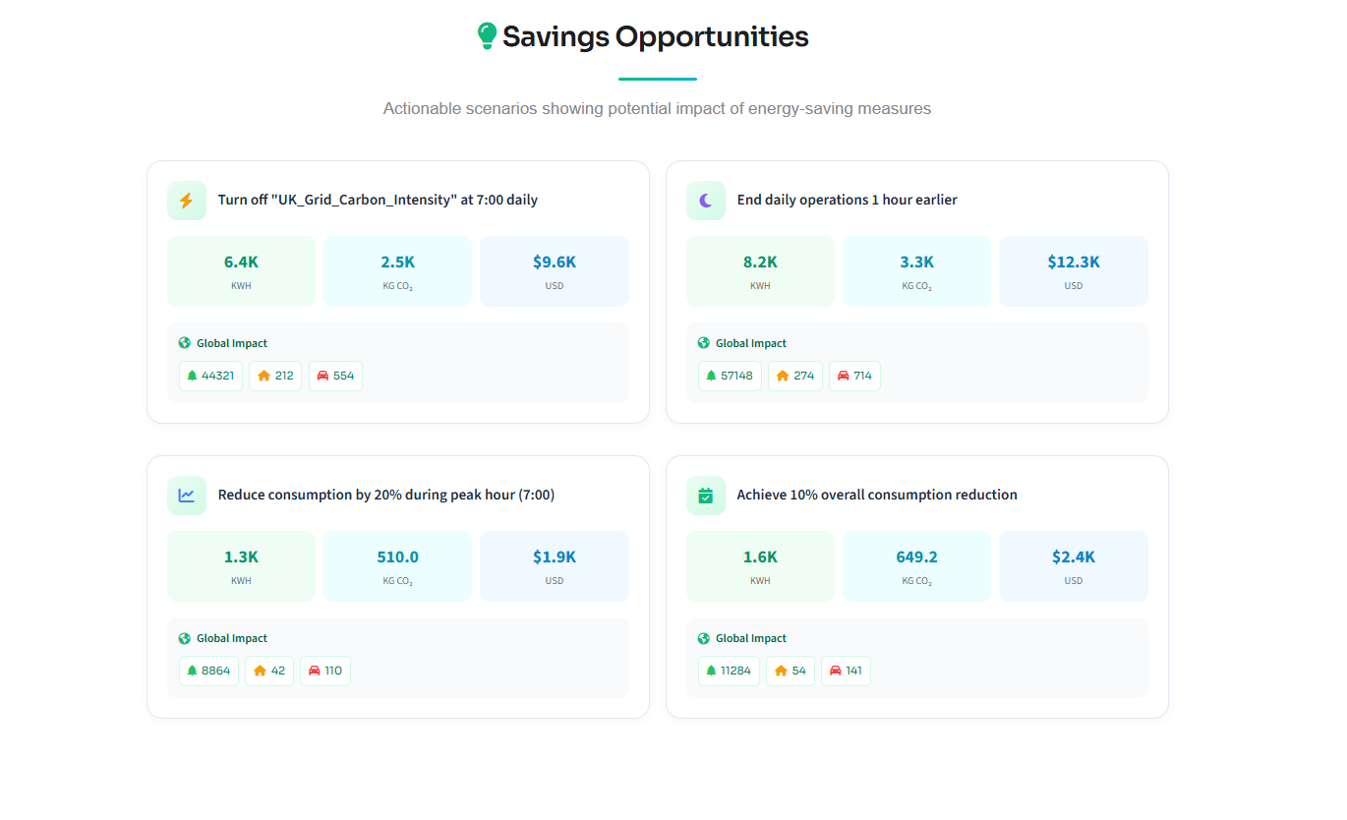
Task: Select "Reduce consumption by 20% during peak hour" title
Action: point(386,495)
